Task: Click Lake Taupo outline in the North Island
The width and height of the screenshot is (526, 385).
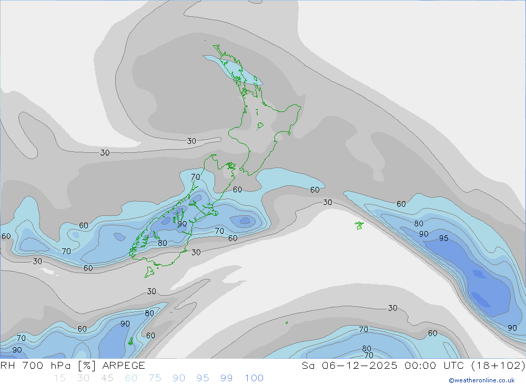Action: tap(260, 126)
